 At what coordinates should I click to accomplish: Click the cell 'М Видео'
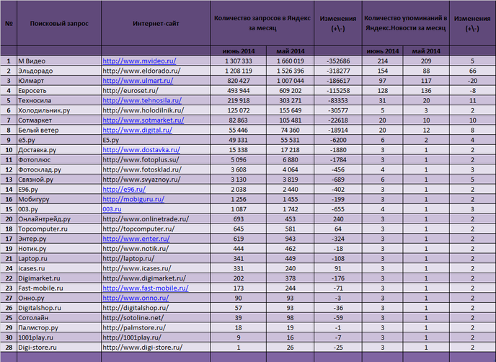point(59,61)
